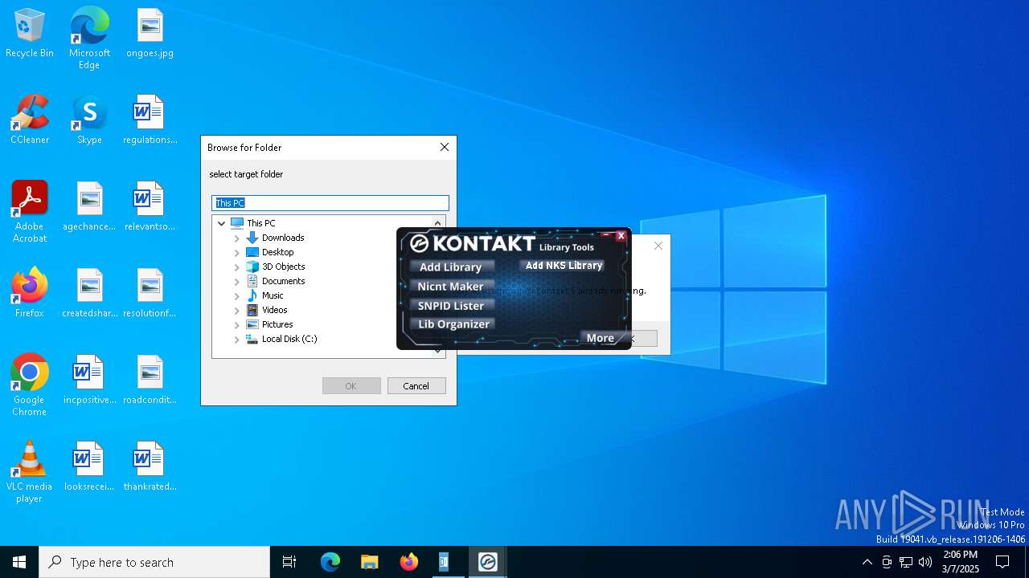Open the volume control tray icon
The image size is (1029, 578).
click(x=925, y=562)
